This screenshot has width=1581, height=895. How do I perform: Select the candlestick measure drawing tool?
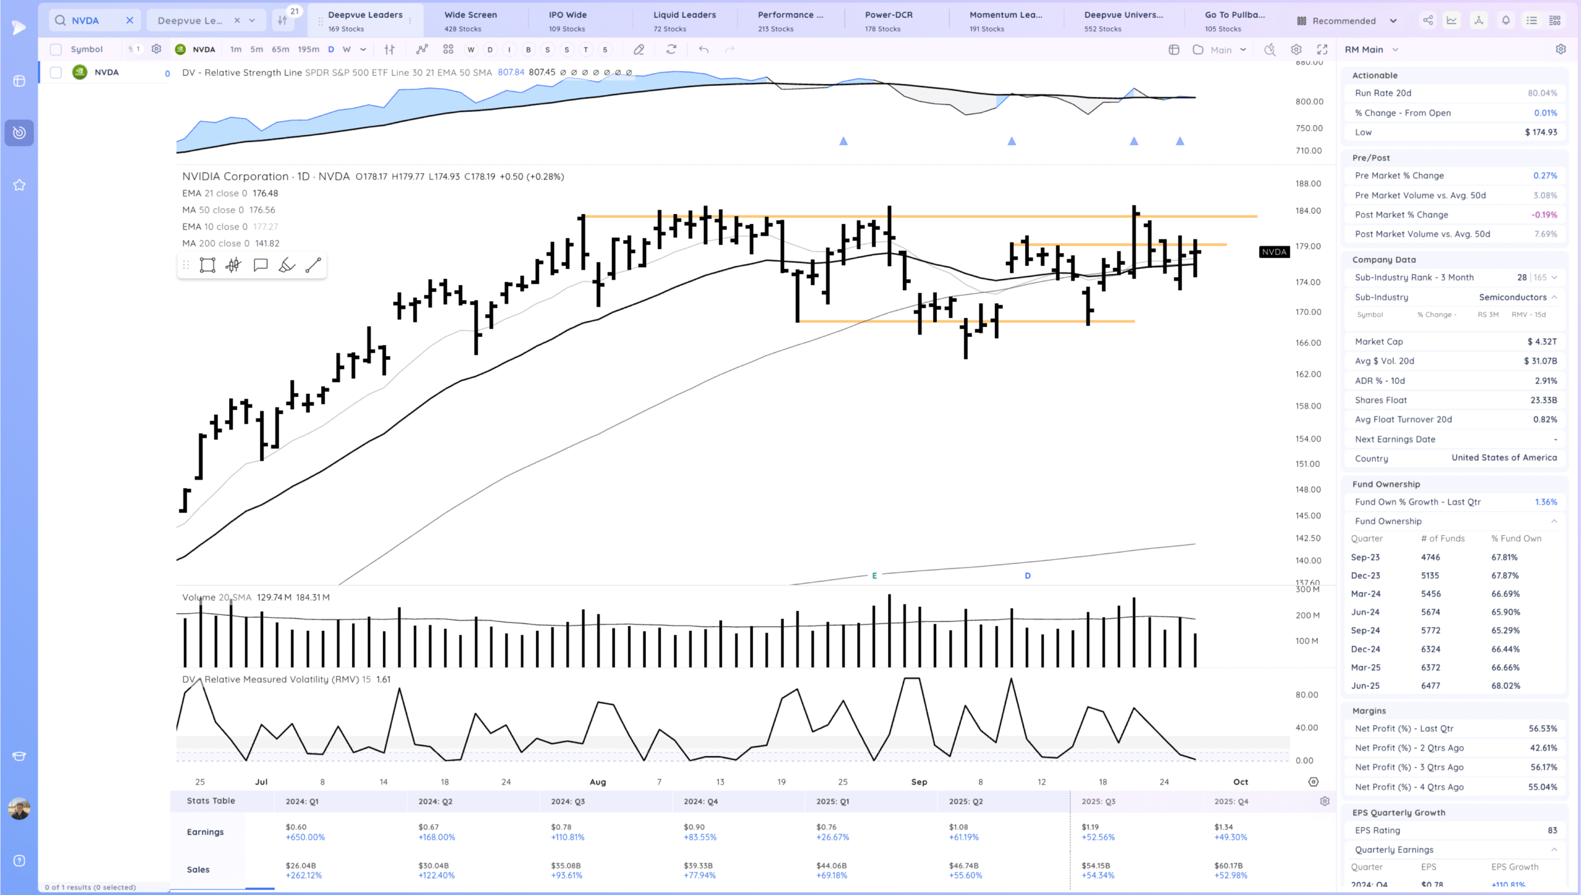[233, 265]
